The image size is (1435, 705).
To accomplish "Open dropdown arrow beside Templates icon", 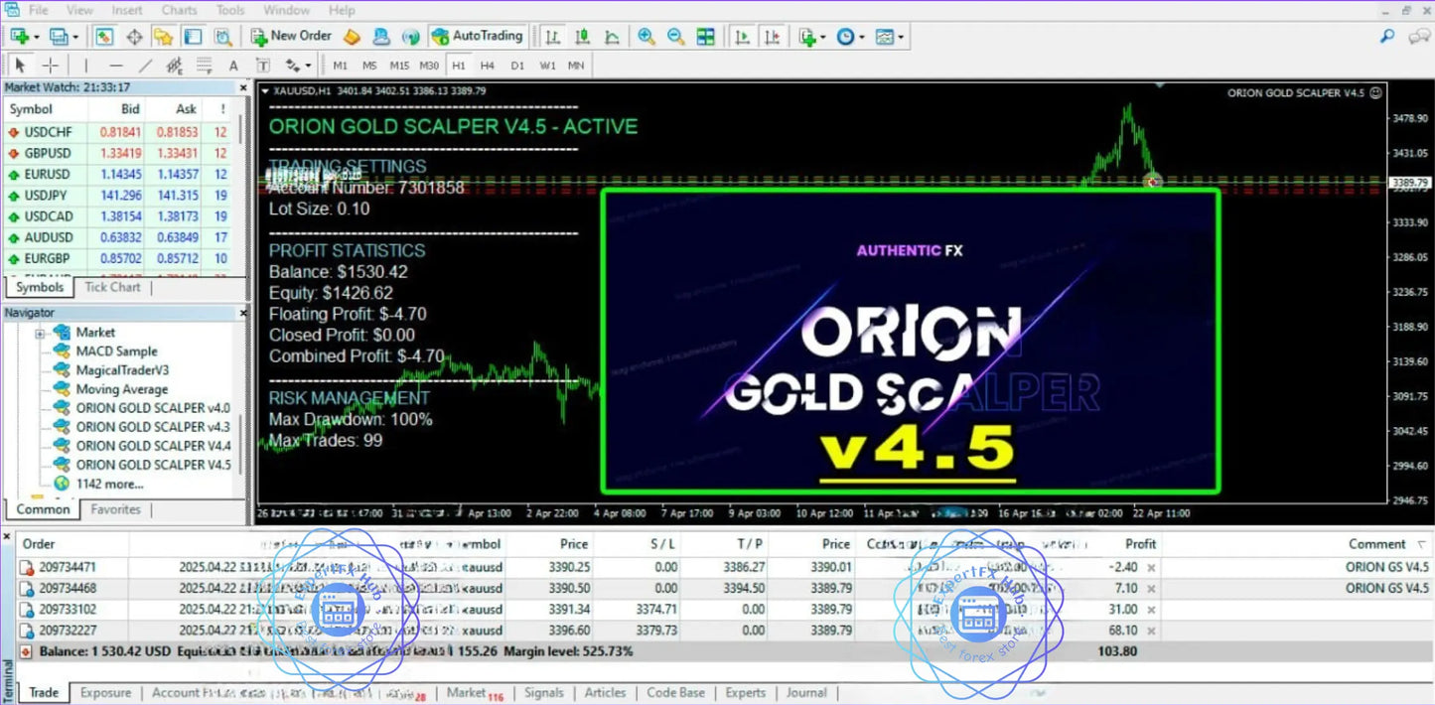I will (x=901, y=37).
